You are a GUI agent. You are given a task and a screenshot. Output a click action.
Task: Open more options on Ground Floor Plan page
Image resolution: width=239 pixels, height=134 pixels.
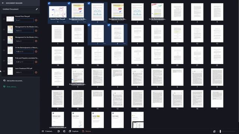tap(65, 22)
